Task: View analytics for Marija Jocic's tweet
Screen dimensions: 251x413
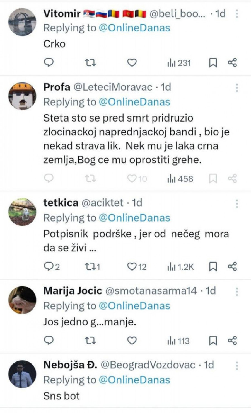Action: 178,341
